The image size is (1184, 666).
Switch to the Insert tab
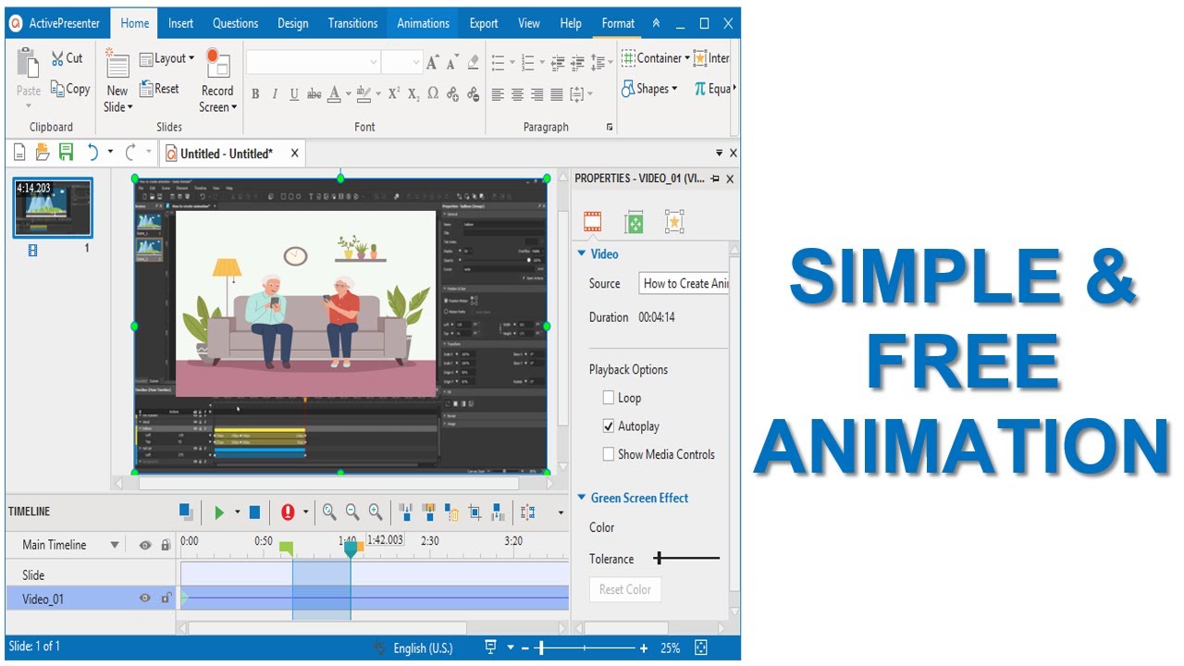point(181,23)
